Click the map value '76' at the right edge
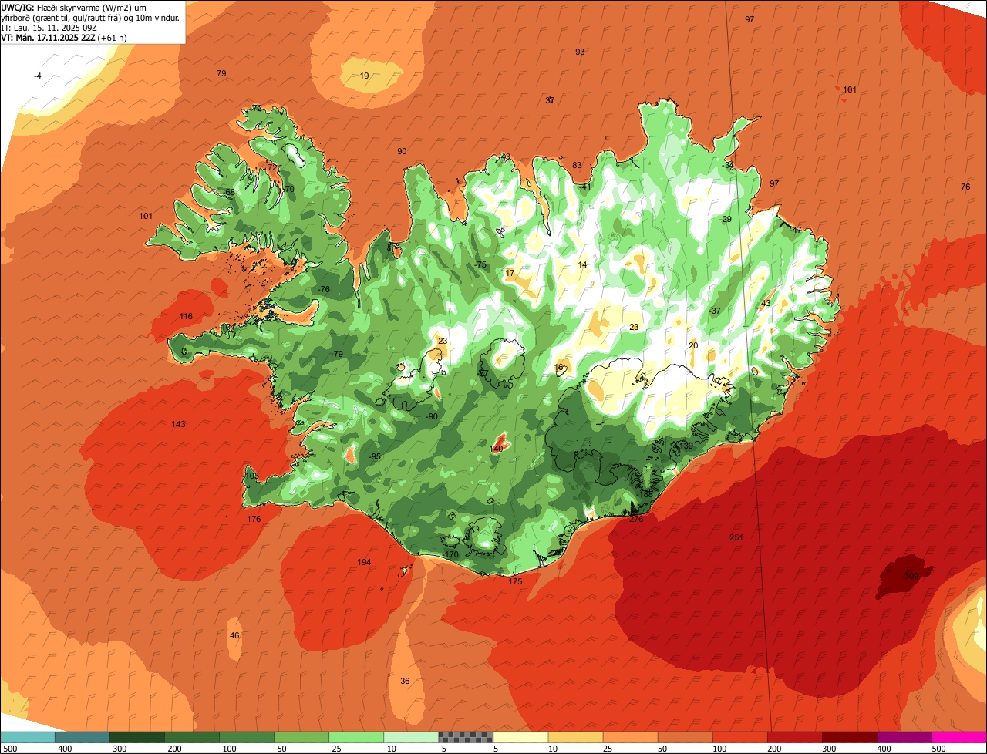This screenshot has height=754, width=987. (965, 187)
